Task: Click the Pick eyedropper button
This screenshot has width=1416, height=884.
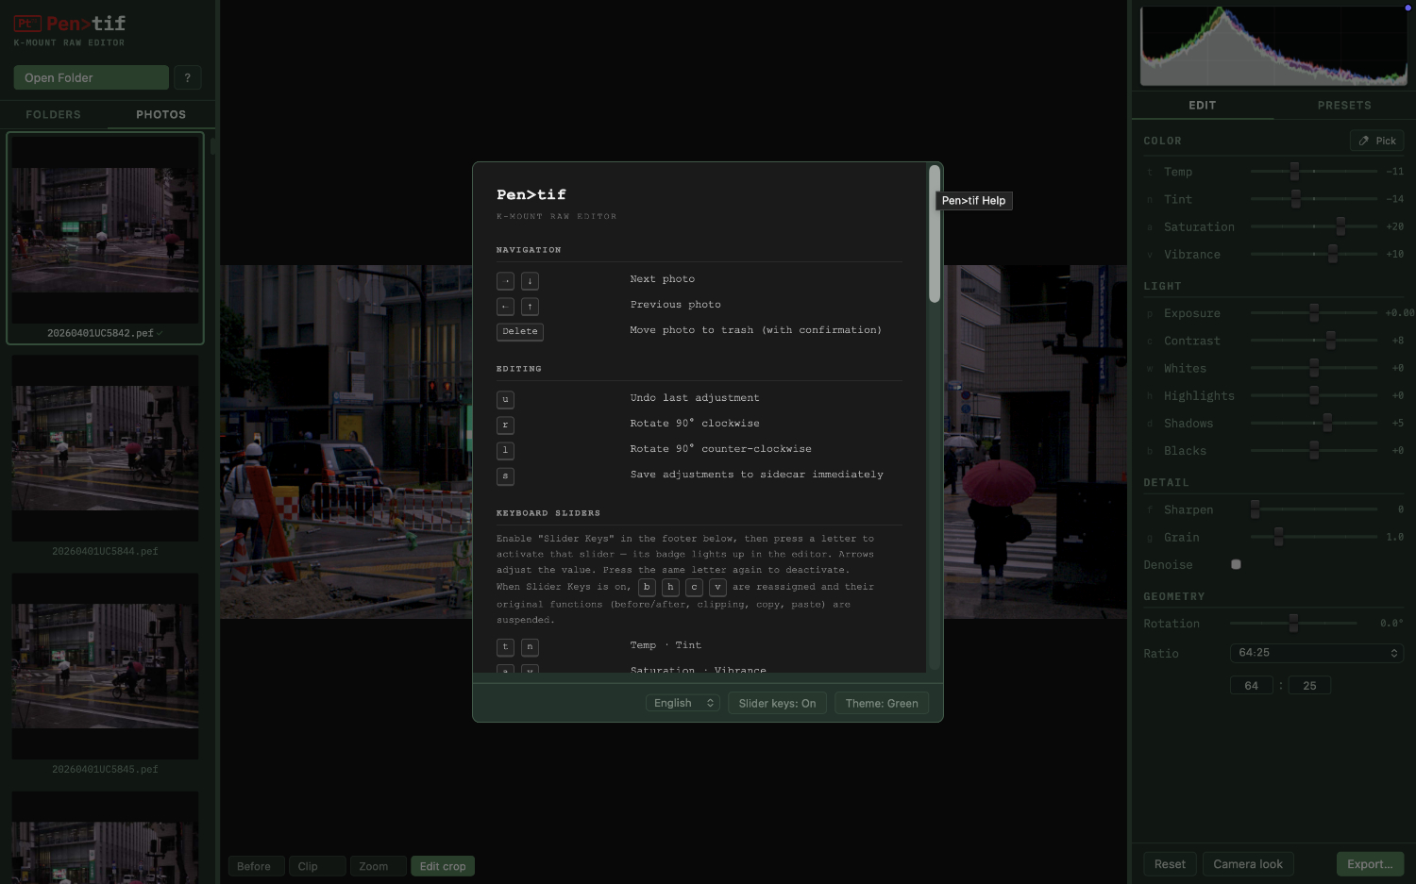Action: pos(1376,141)
